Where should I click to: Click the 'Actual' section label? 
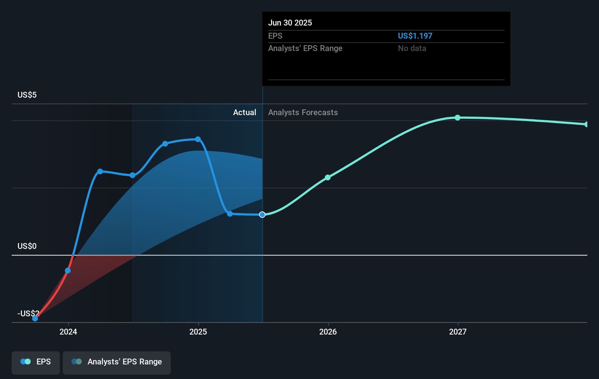coord(245,113)
